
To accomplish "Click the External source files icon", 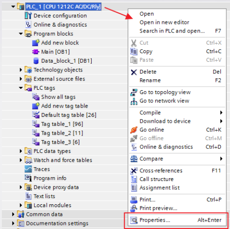I will pos(28,79).
